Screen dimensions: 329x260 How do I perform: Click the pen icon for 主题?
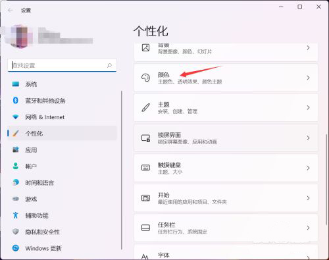point(145,107)
